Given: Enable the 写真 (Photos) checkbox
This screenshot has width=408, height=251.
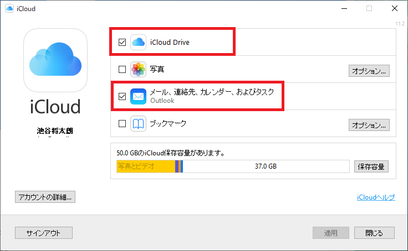Looking at the screenshot, I should pos(122,69).
